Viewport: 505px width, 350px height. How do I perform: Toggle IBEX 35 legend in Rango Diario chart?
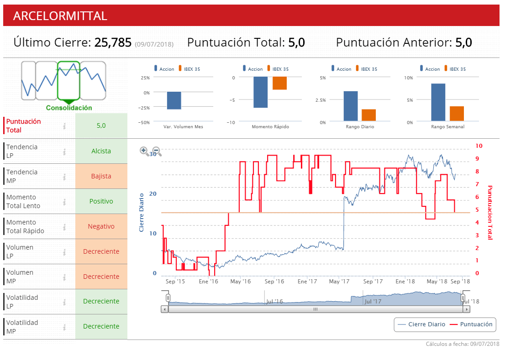tap(367, 68)
